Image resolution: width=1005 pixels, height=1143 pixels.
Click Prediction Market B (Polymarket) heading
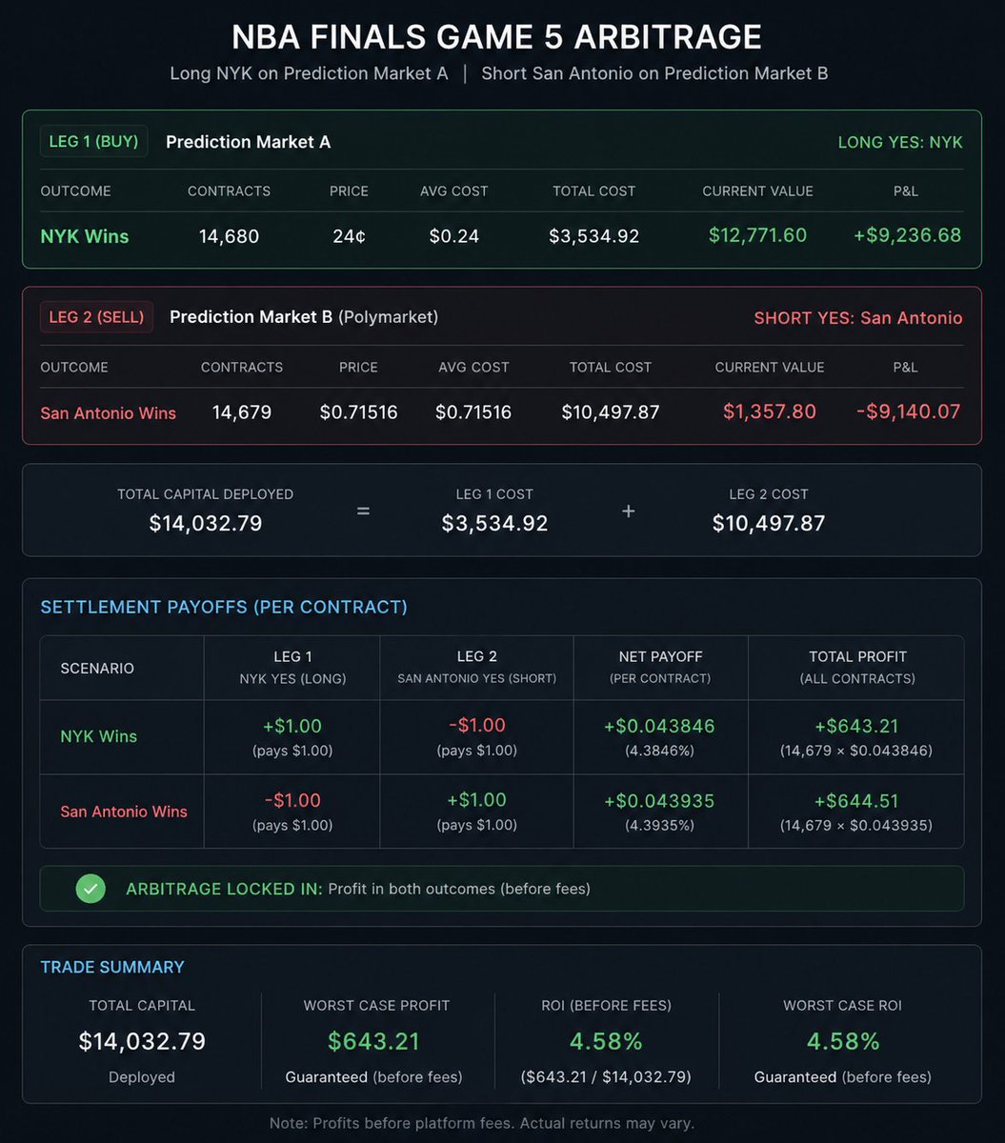click(304, 317)
